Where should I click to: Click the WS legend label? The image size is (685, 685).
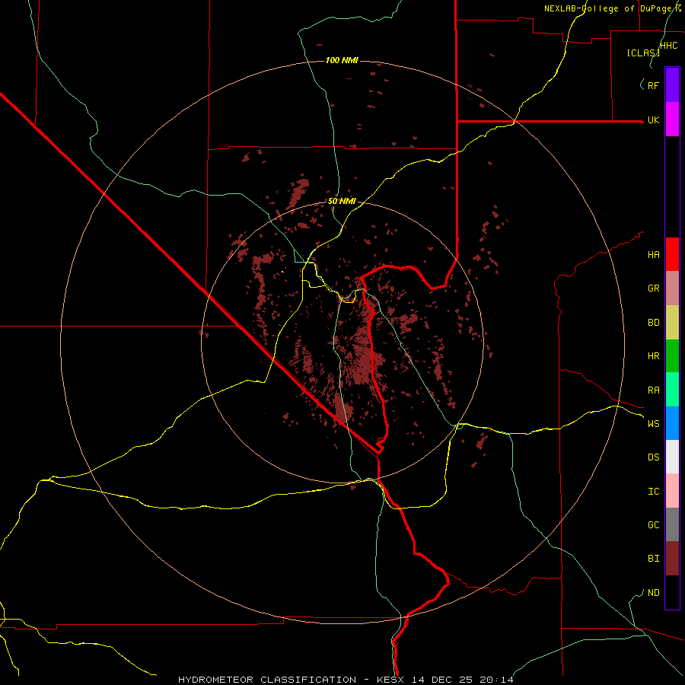tap(653, 423)
